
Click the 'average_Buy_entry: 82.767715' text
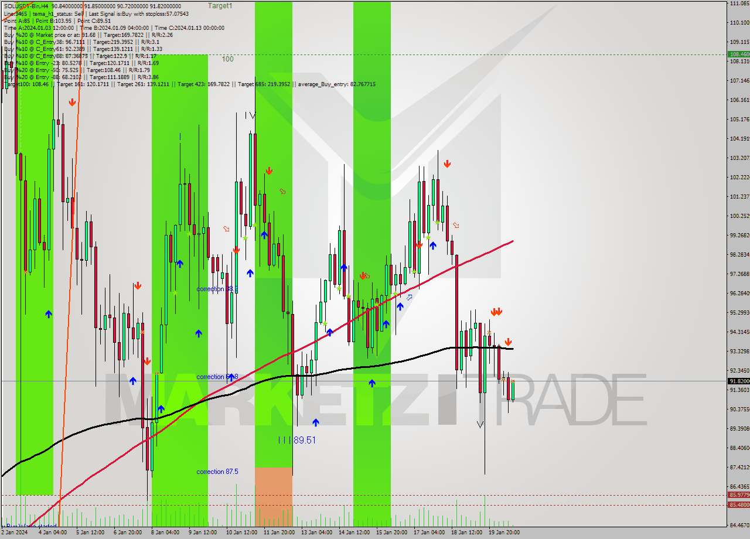(x=337, y=84)
